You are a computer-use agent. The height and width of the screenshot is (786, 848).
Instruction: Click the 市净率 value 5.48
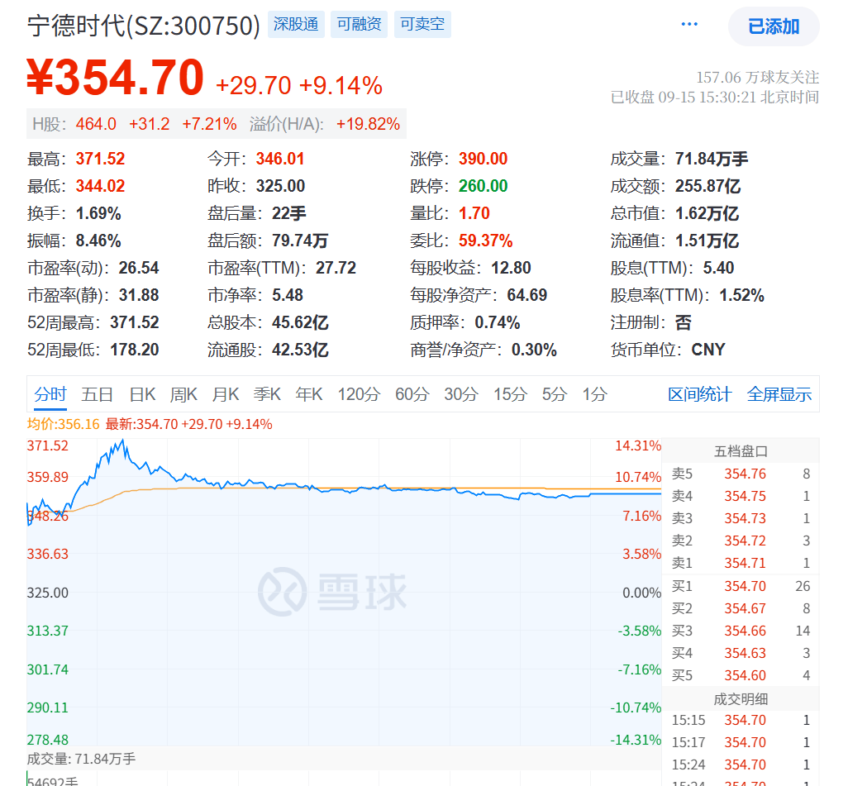(x=287, y=295)
